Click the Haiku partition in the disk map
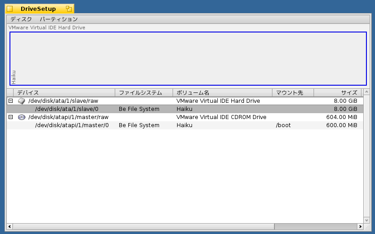Image resolution: width=375 pixels, height=234 pixels. 188,59
